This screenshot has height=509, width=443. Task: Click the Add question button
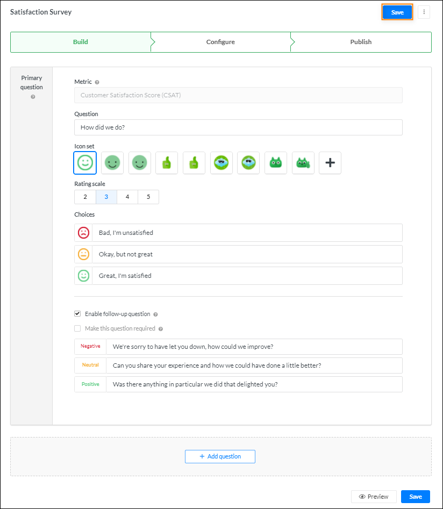220,456
